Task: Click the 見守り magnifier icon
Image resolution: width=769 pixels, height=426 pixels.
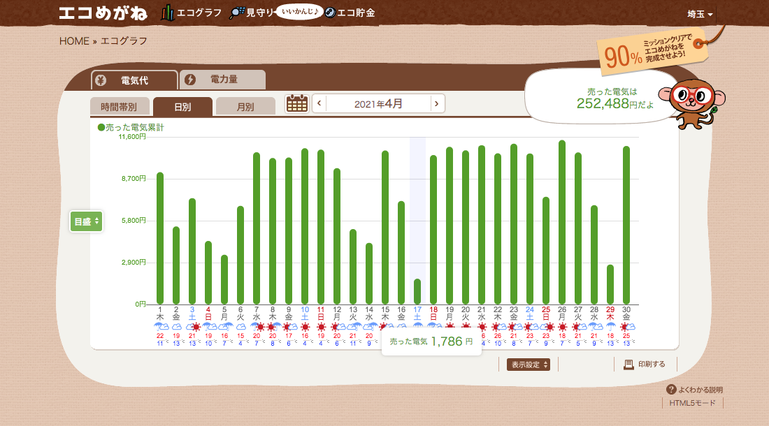Action: pos(237,13)
